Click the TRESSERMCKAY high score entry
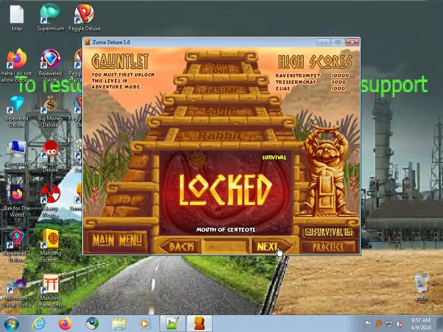The width and height of the screenshot is (443, 332). click(311, 82)
